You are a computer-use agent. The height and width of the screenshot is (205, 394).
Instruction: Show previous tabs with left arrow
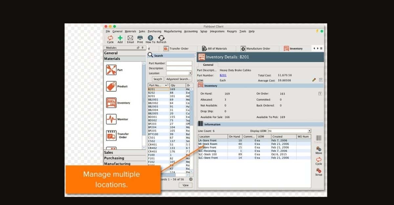(314, 49)
